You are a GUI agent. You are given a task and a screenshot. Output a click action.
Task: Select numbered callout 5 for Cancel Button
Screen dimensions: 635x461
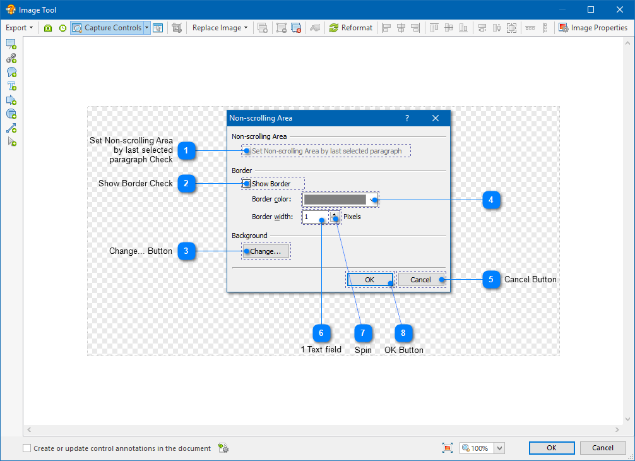(x=492, y=279)
